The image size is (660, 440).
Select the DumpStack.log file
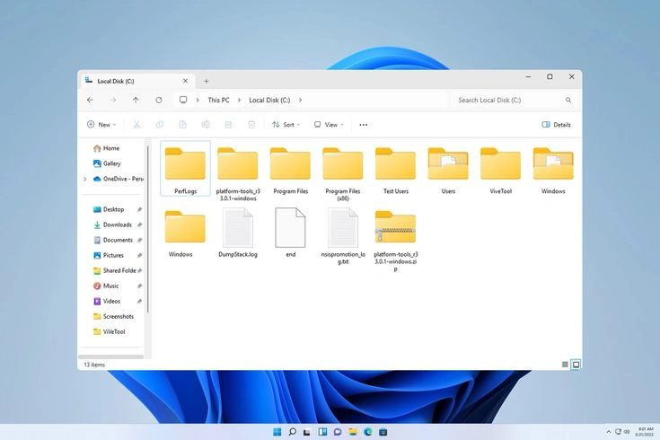click(238, 233)
